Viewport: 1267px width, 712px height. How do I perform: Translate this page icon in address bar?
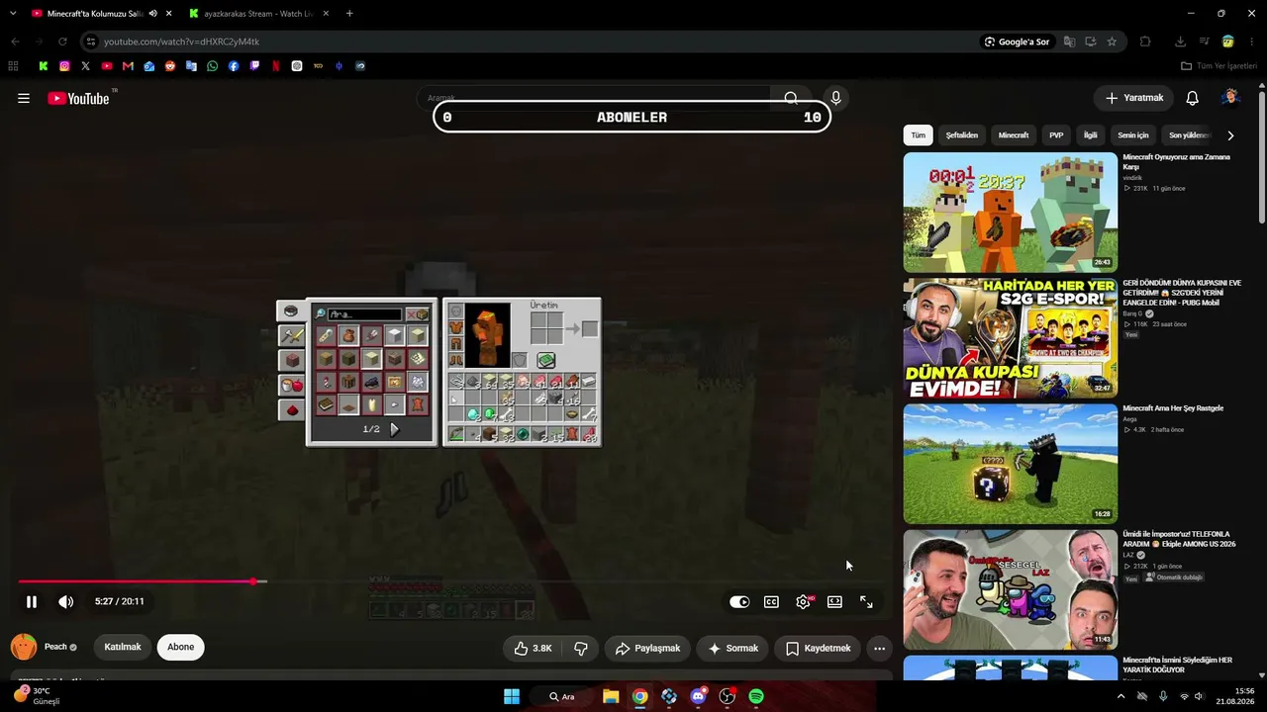click(x=1069, y=42)
